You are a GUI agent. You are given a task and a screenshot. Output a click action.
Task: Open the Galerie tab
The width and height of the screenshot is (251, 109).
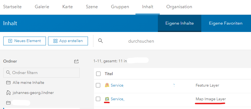[x=42, y=7]
